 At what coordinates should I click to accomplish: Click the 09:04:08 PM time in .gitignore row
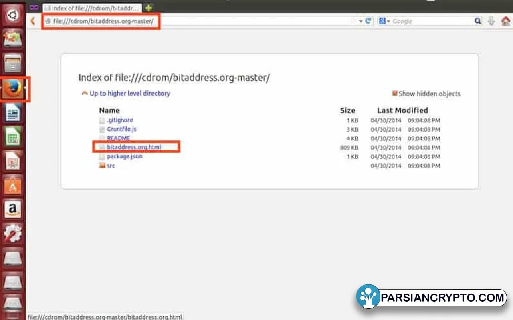coord(424,120)
